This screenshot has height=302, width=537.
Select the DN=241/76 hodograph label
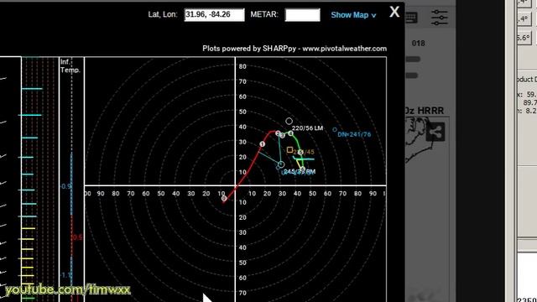coord(354,134)
